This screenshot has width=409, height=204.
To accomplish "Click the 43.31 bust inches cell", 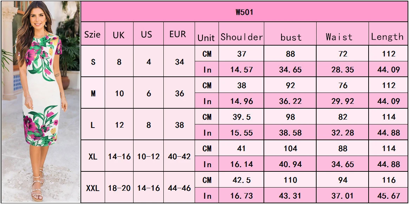I will (290, 196).
